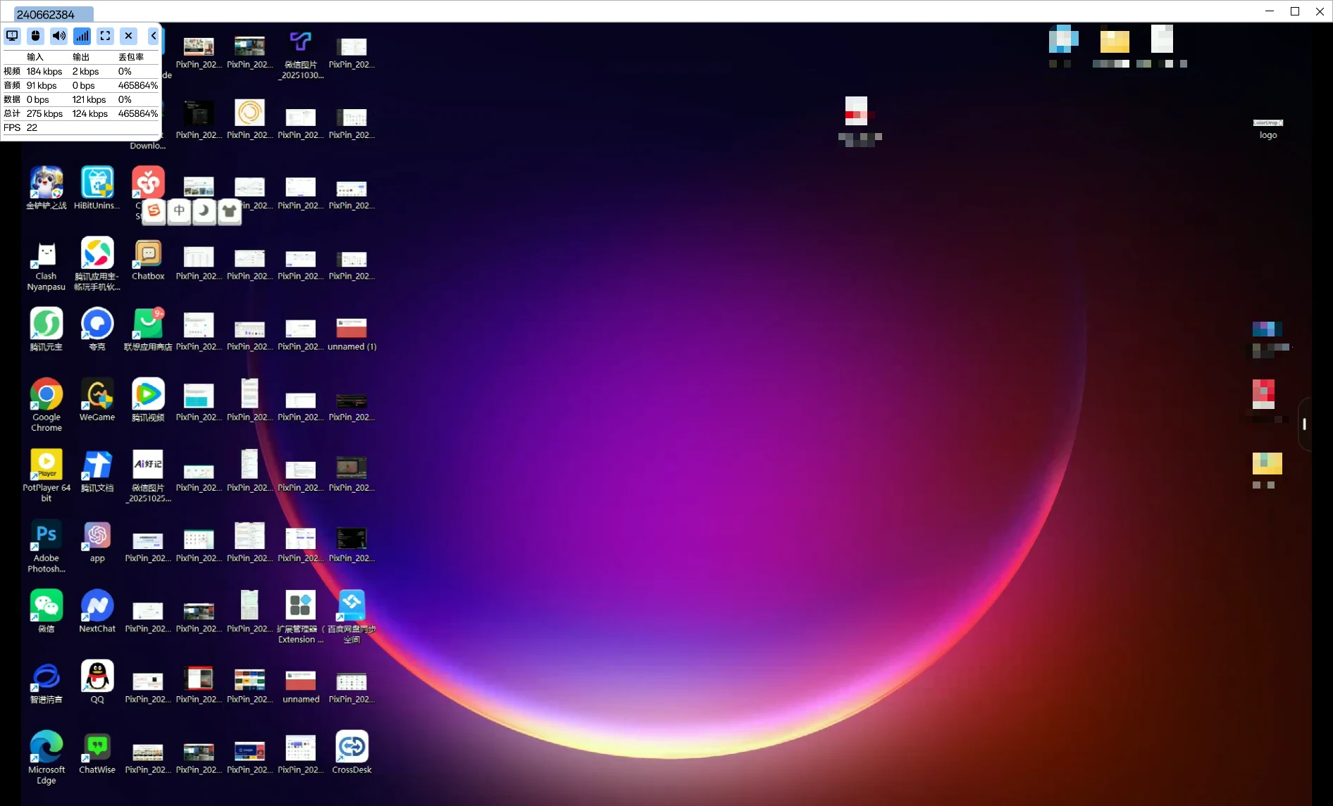Open WeChat from the desktop

(46, 607)
